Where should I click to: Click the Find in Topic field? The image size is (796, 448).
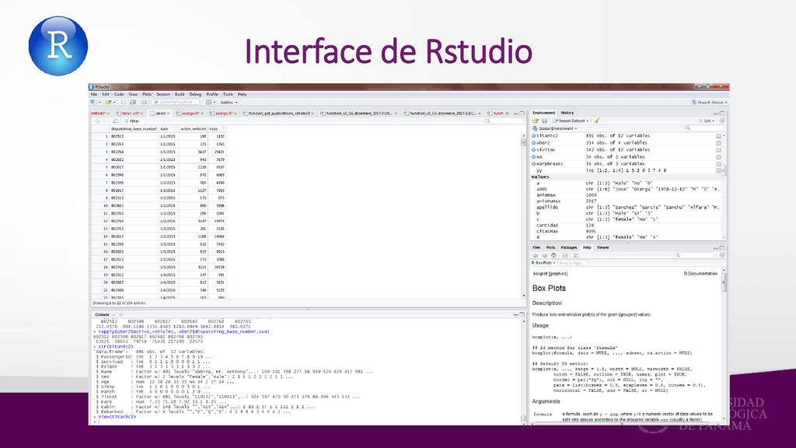[x=573, y=263]
